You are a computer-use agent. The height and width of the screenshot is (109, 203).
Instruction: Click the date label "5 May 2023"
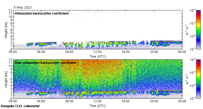[23, 8]
